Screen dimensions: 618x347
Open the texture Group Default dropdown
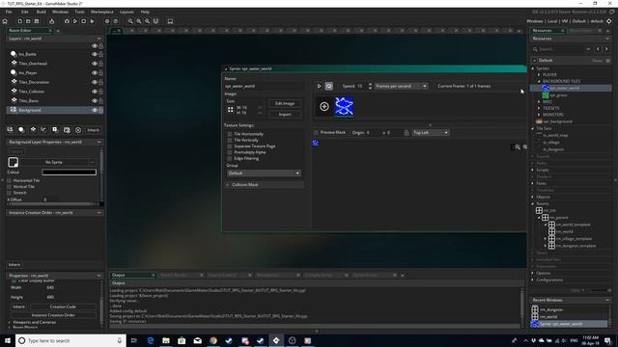click(264, 173)
